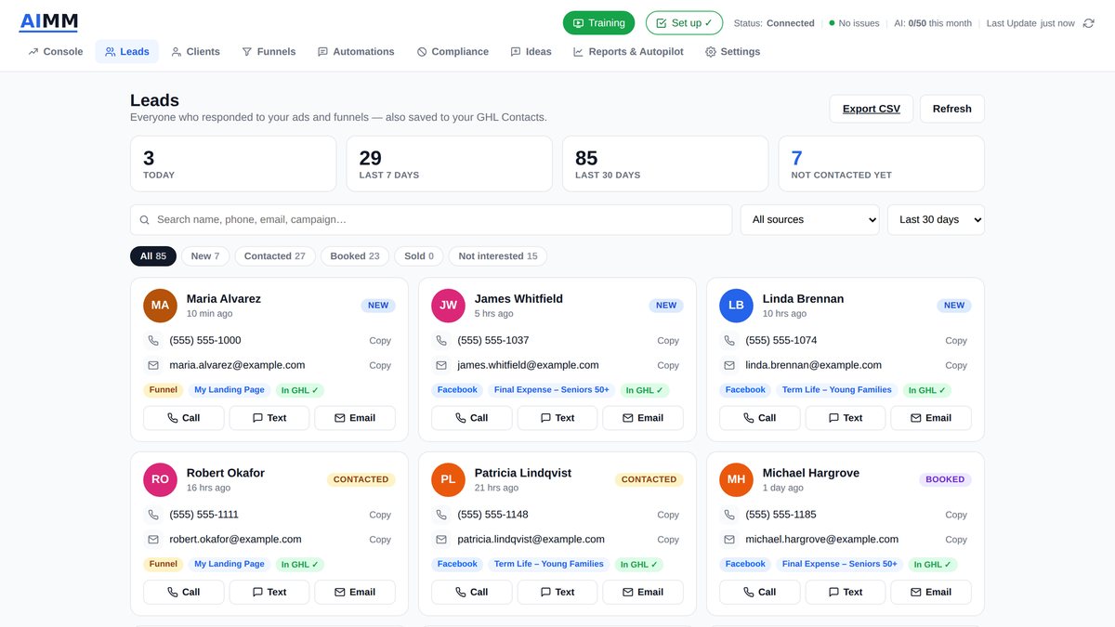Click the Set up button
This screenshot has height=627, width=1115.
(684, 23)
